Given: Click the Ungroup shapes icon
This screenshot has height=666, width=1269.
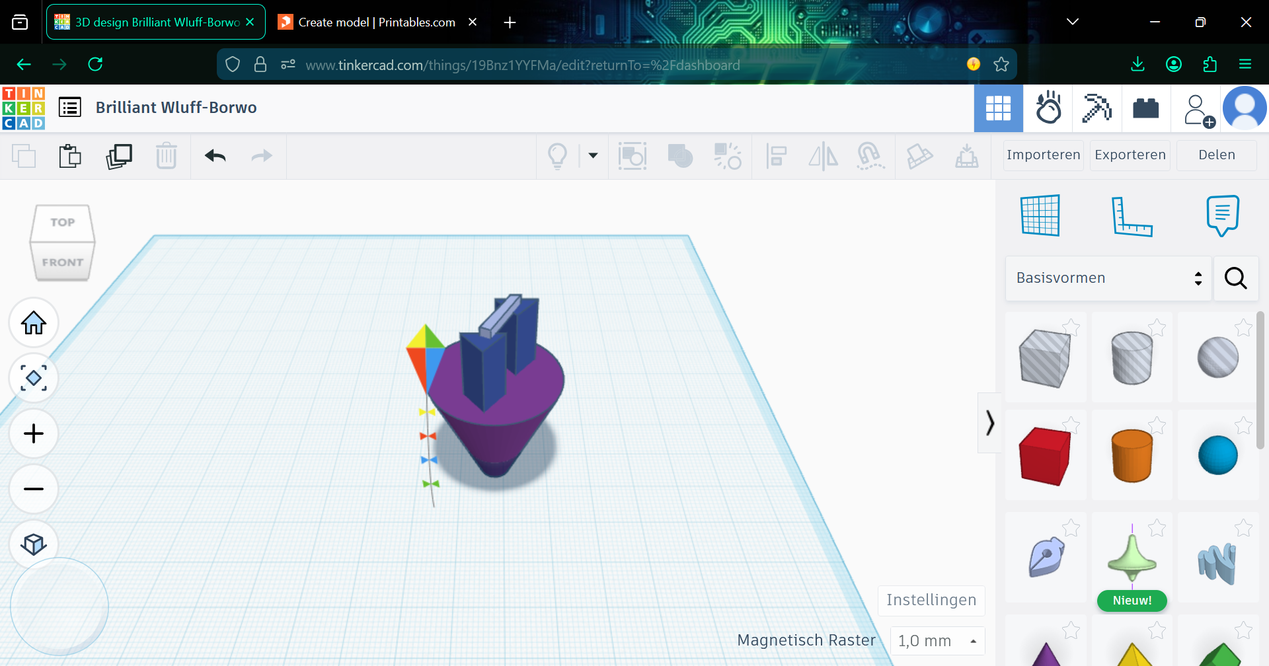Looking at the screenshot, I should [728, 156].
